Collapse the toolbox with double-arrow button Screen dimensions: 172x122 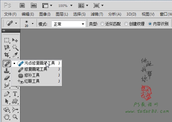(x=4, y=30)
